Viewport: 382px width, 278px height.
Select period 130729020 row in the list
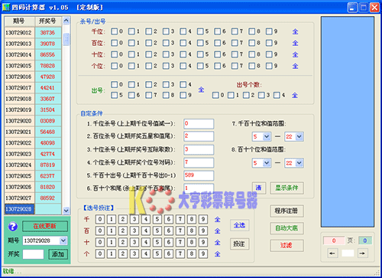[33, 121]
